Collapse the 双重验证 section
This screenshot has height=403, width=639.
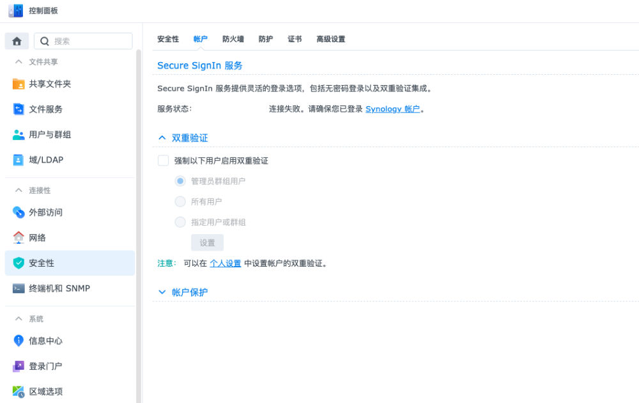[x=162, y=138]
